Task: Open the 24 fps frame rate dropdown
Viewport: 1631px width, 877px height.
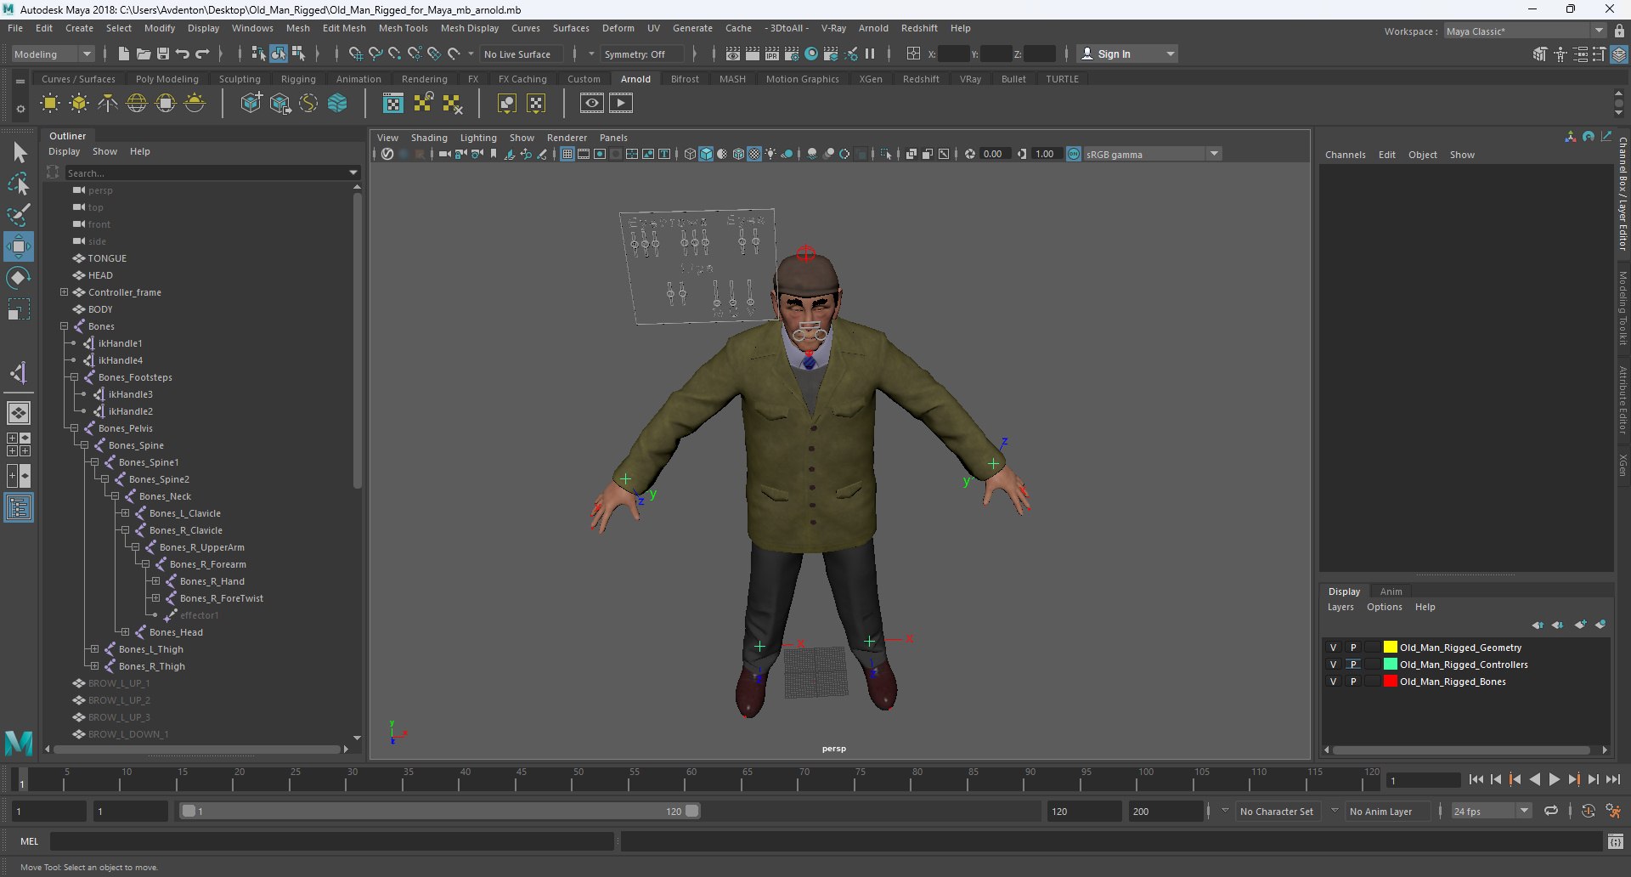Action: pos(1492,812)
